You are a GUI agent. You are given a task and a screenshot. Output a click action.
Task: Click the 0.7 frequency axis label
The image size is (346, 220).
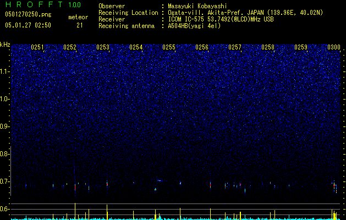4,182
